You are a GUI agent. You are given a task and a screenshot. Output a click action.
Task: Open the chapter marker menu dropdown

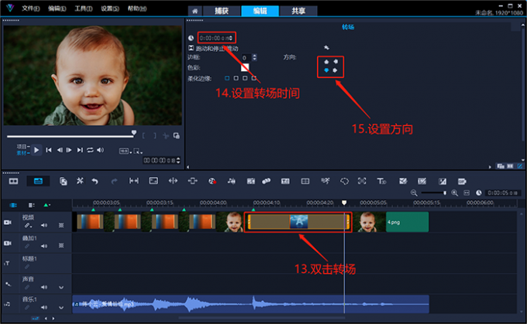tap(47, 205)
